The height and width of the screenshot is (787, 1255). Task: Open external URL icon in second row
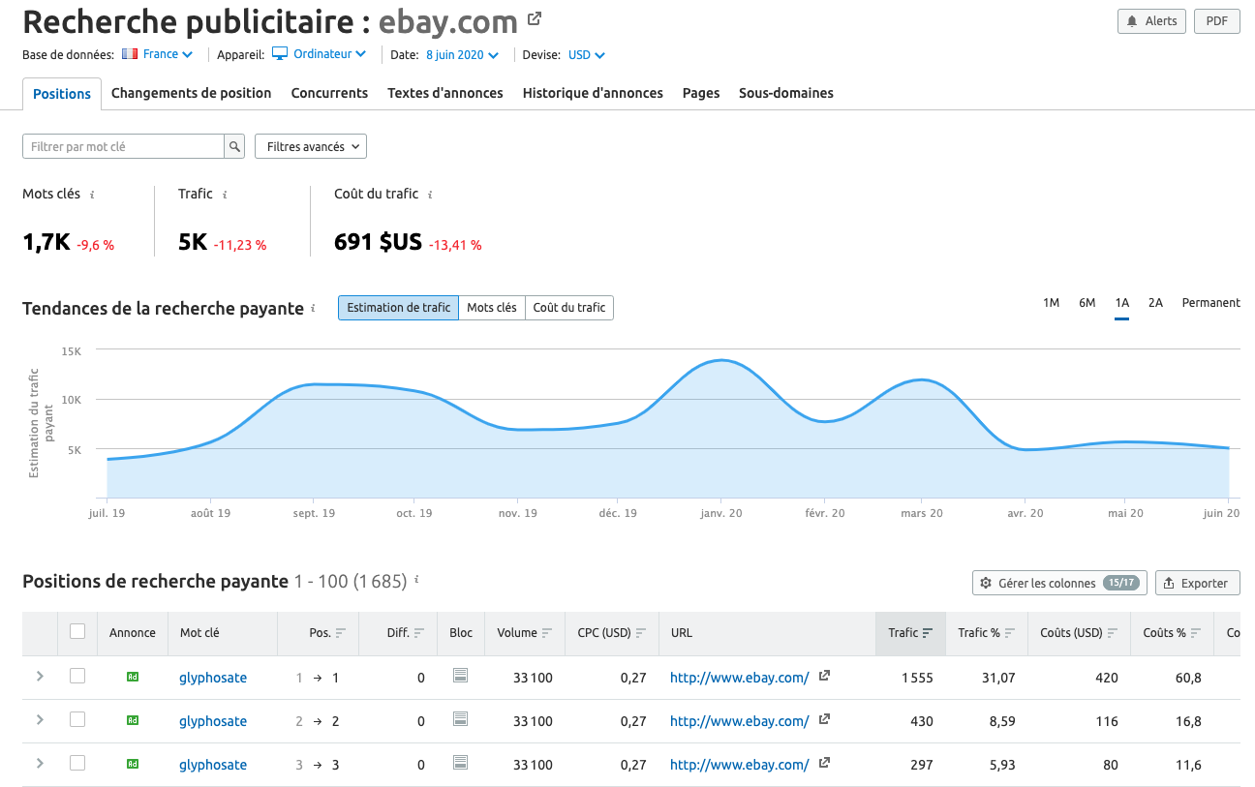(x=824, y=719)
